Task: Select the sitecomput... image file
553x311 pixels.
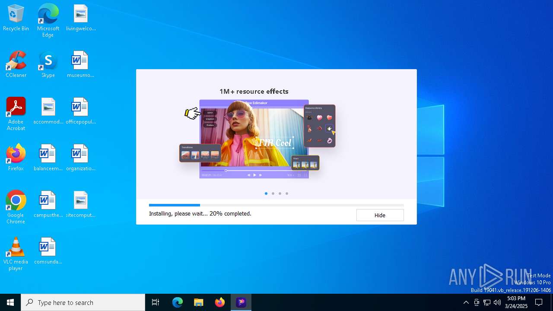Action: [81, 205]
